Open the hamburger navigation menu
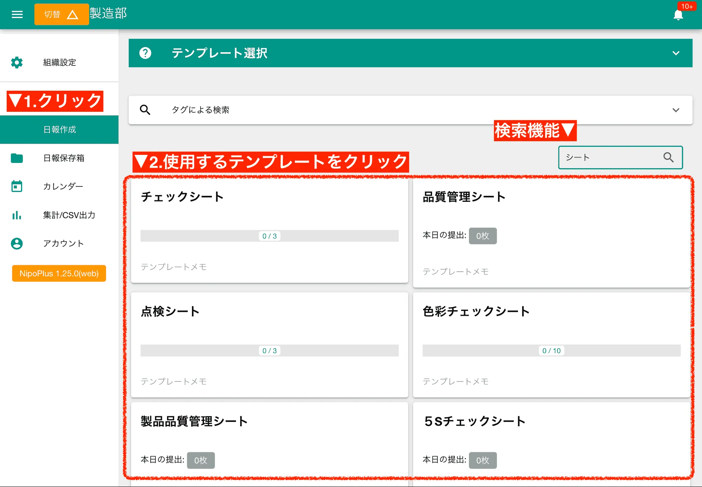The width and height of the screenshot is (702, 487). [16, 14]
